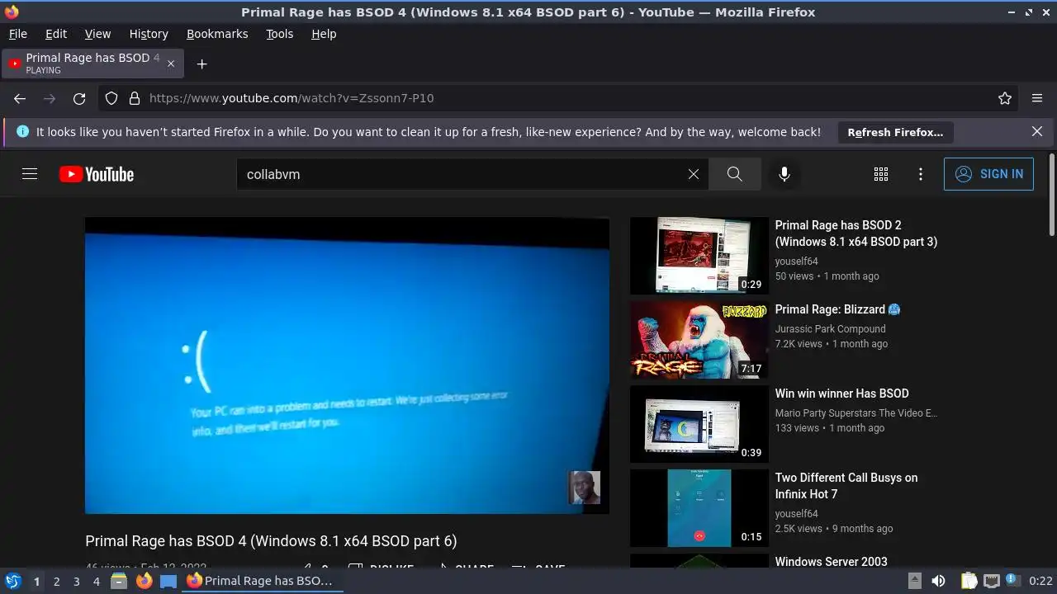Dismiss the Firefox refresh notification
This screenshot has height=594, width=1057.
[x=1037, y=131]
